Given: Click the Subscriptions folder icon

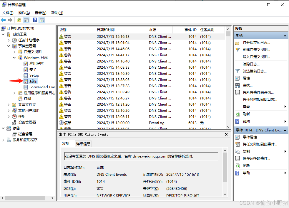Looking at the screenshot, I should pyautogui.click(x=20, y=99).
